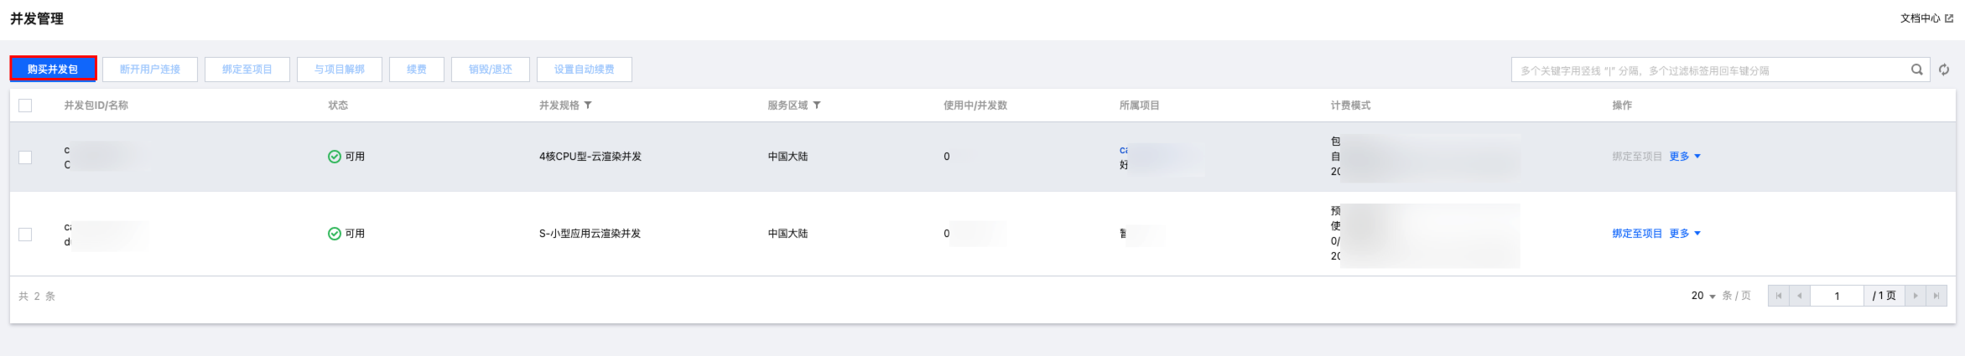This screenshot has width=1965, height=356.
Task: Open filter for 服务区域 column
Action: pos(817,106)
